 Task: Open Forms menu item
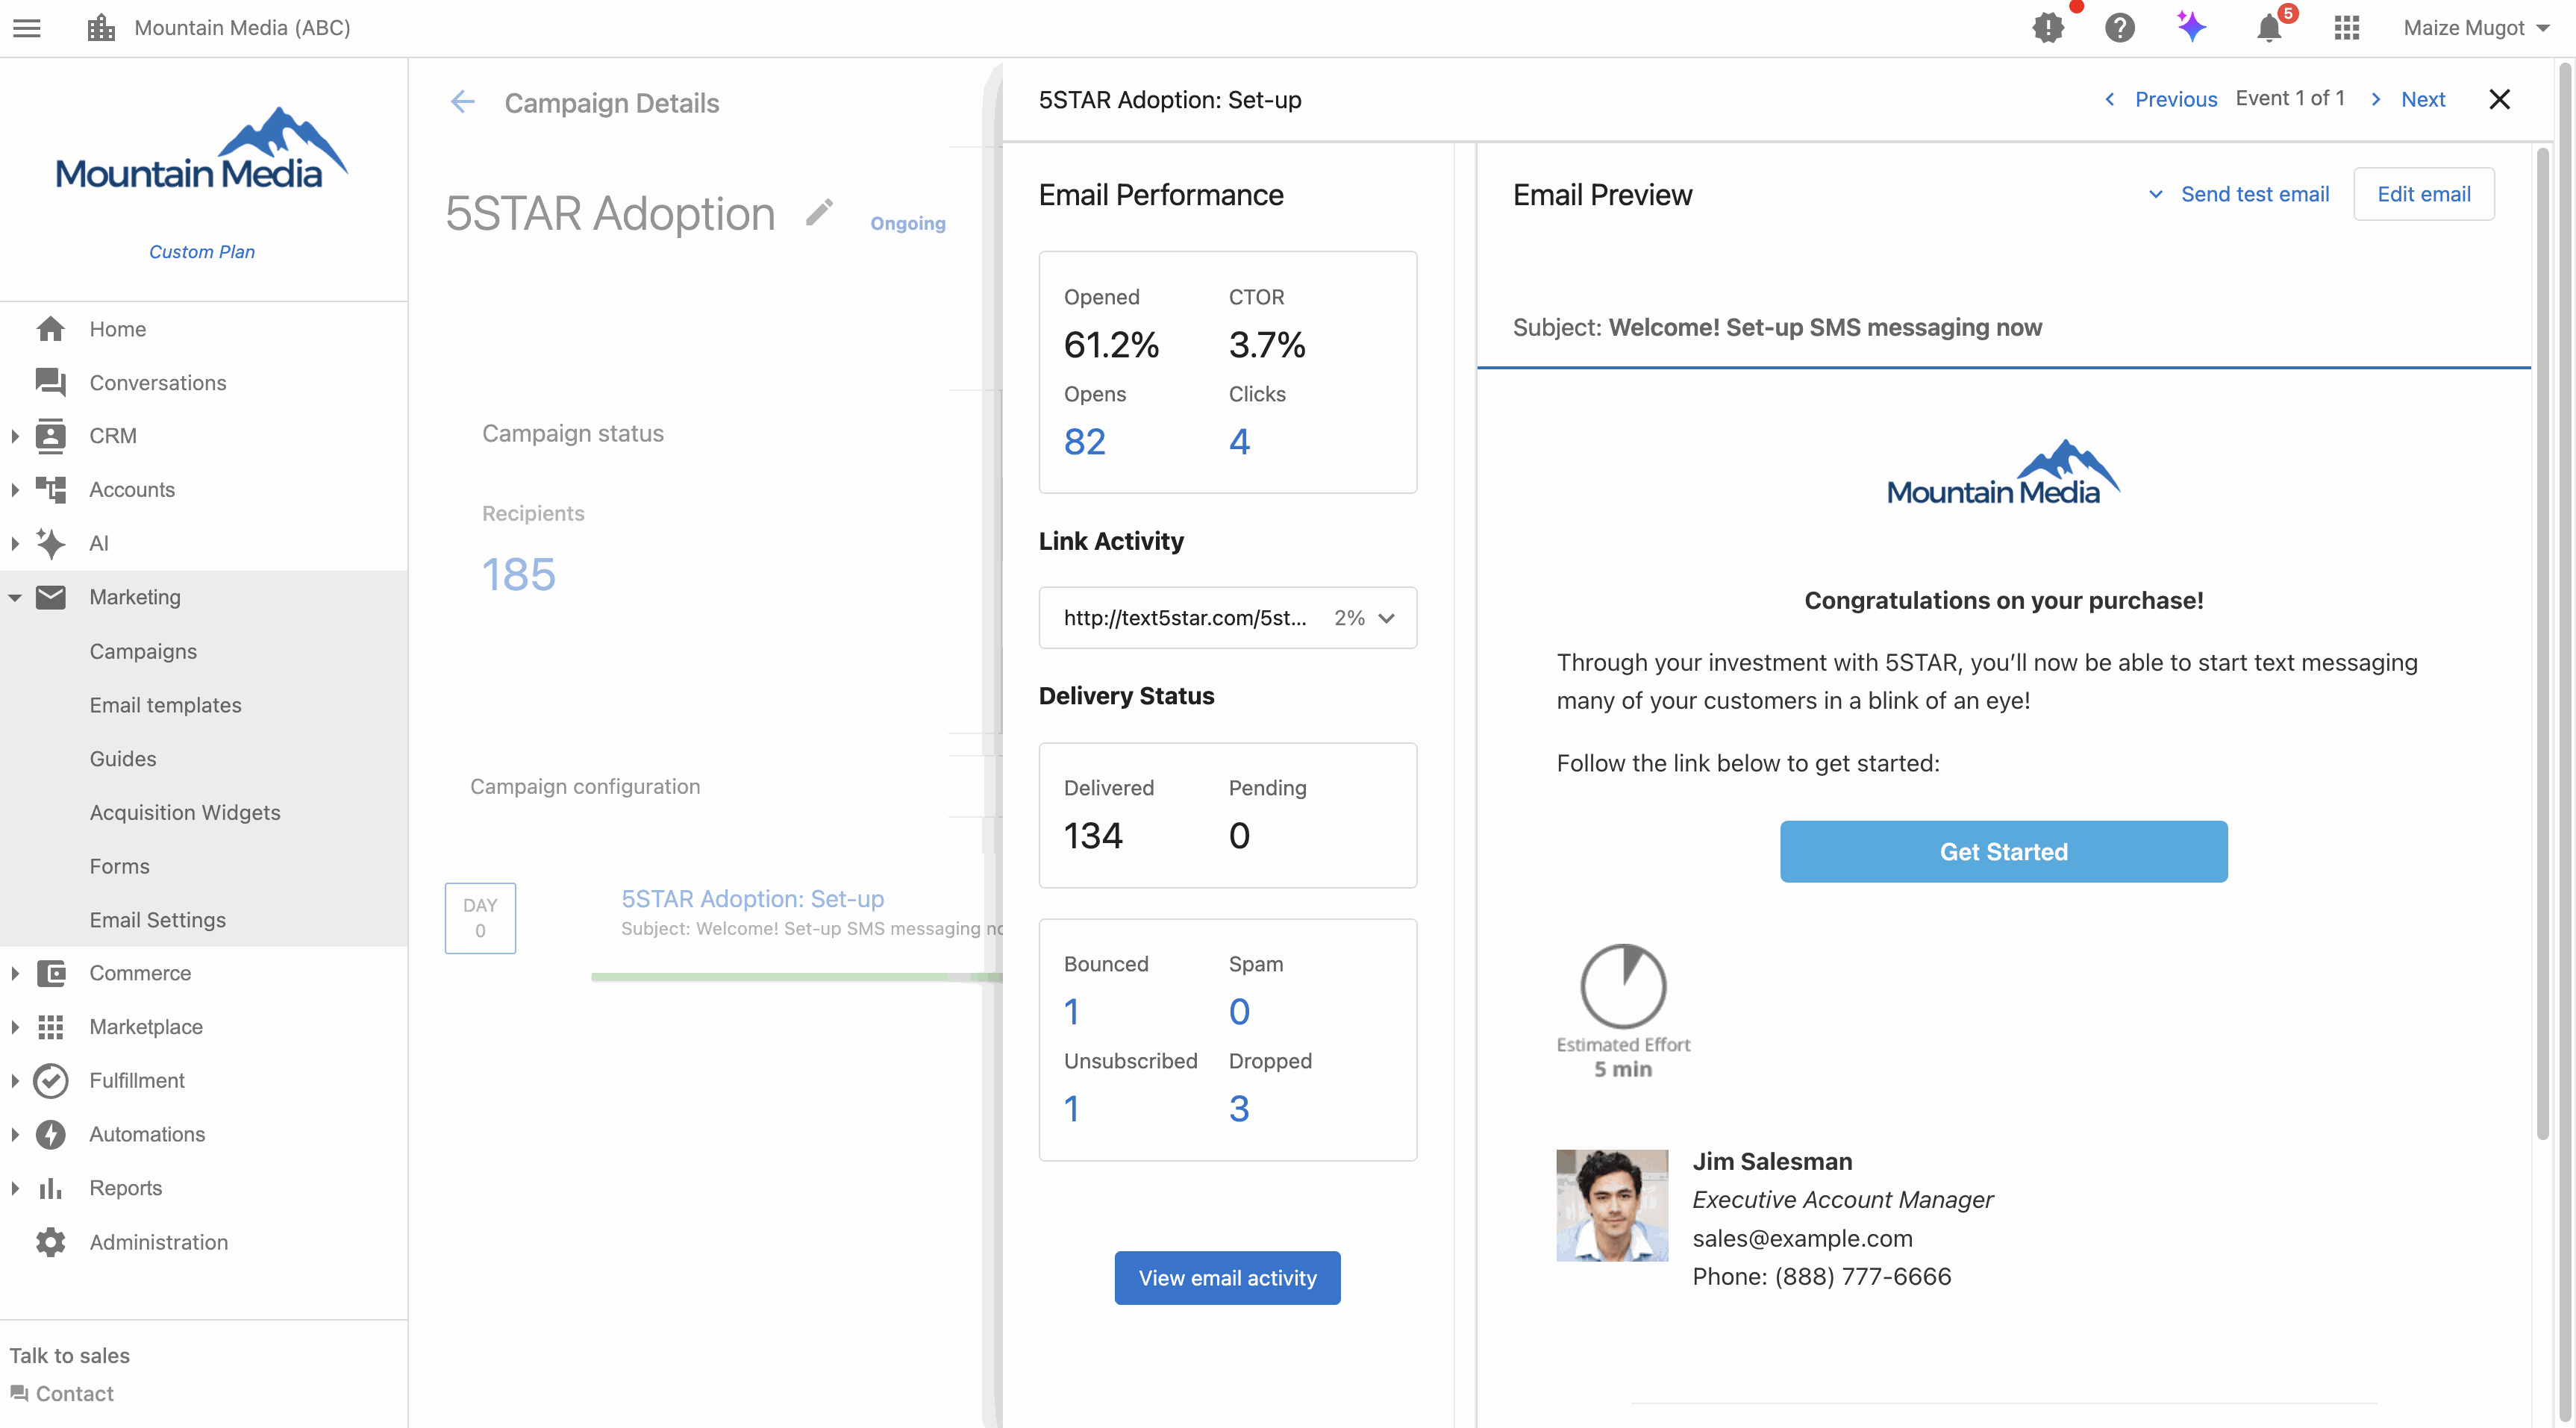pyautogui.click(x=119, y=866)
